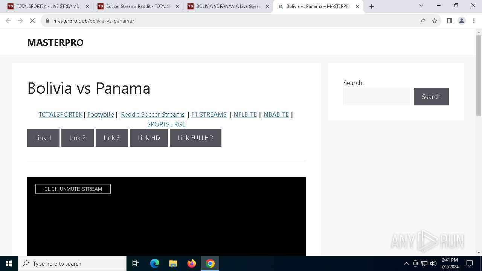Image resolution: width=482 pixels, height=271 pixels.
Task: Click the Chrome taskbar icon
Action: 210,263
